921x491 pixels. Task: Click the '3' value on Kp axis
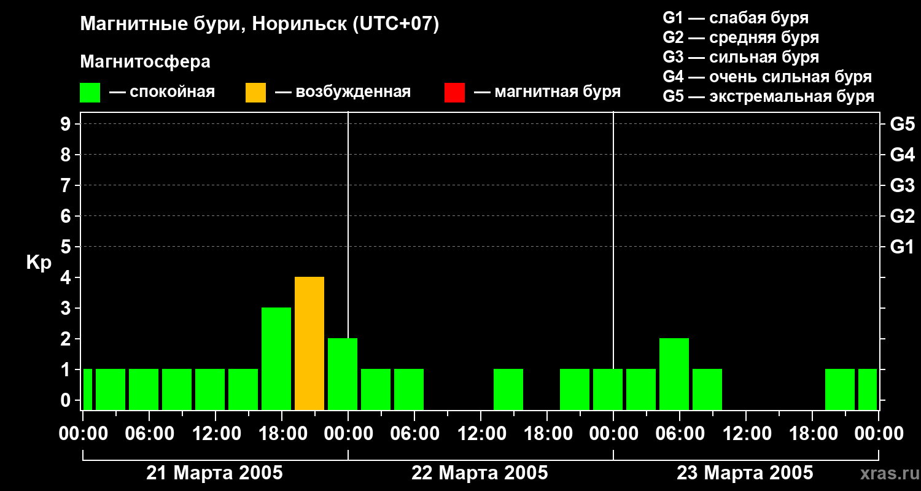67,308
